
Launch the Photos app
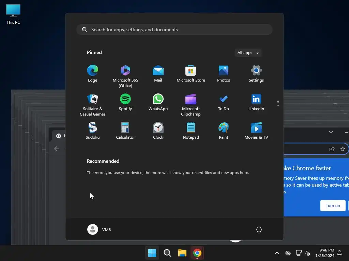point(224,74)
